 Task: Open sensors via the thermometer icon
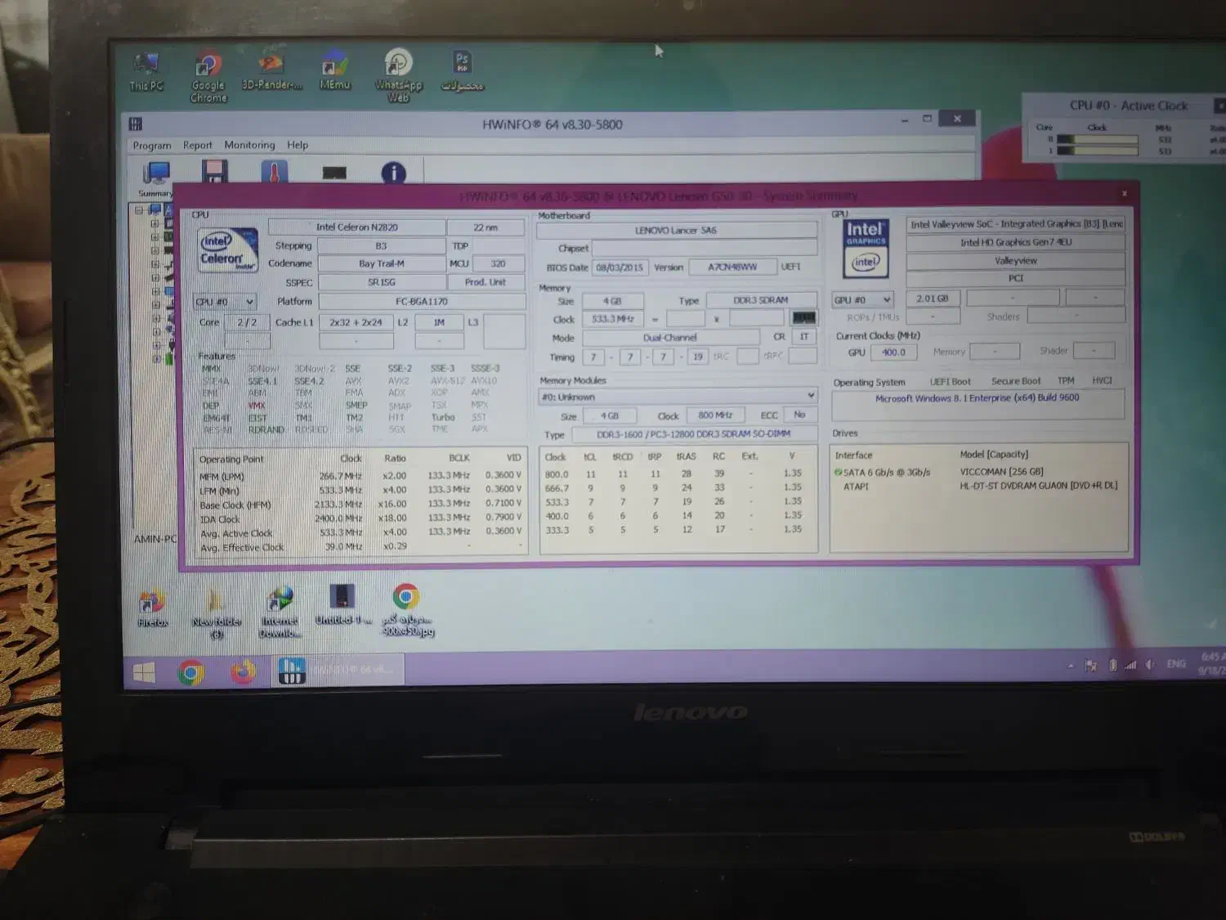pos(275,172)
